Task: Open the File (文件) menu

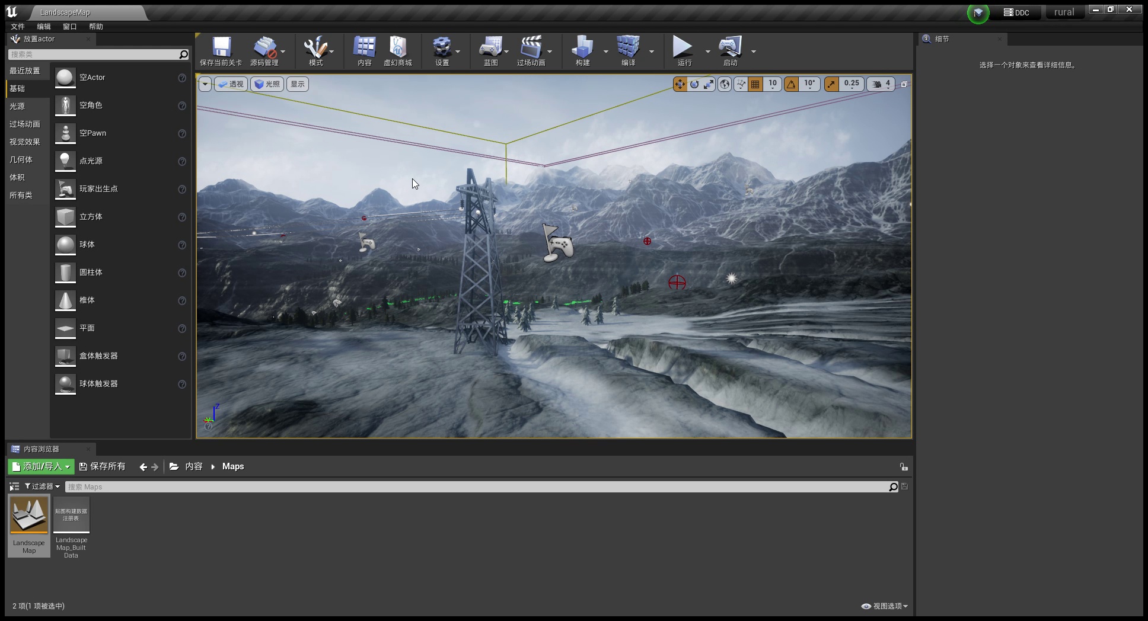Action: tap(18, 27)
